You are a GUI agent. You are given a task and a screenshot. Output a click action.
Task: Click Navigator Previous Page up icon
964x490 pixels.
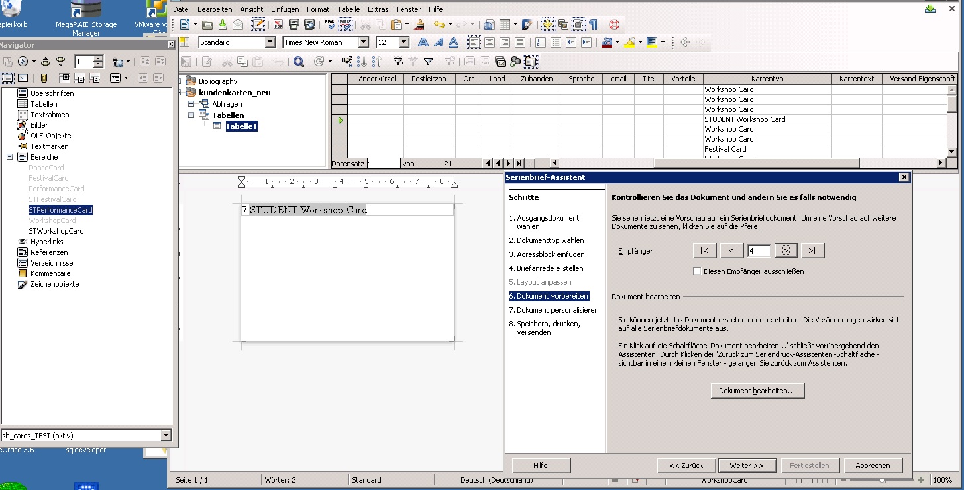pyautogui.click(x=45, y=62)
